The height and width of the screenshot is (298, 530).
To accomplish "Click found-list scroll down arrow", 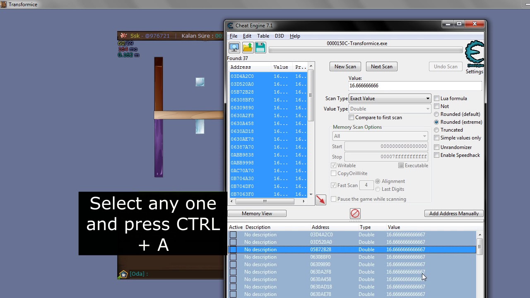I will (x=311, y=194).
